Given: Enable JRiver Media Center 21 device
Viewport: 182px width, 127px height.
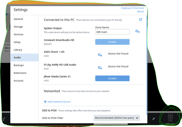Looking at the screenshot, I should click(x=112, y=79).
